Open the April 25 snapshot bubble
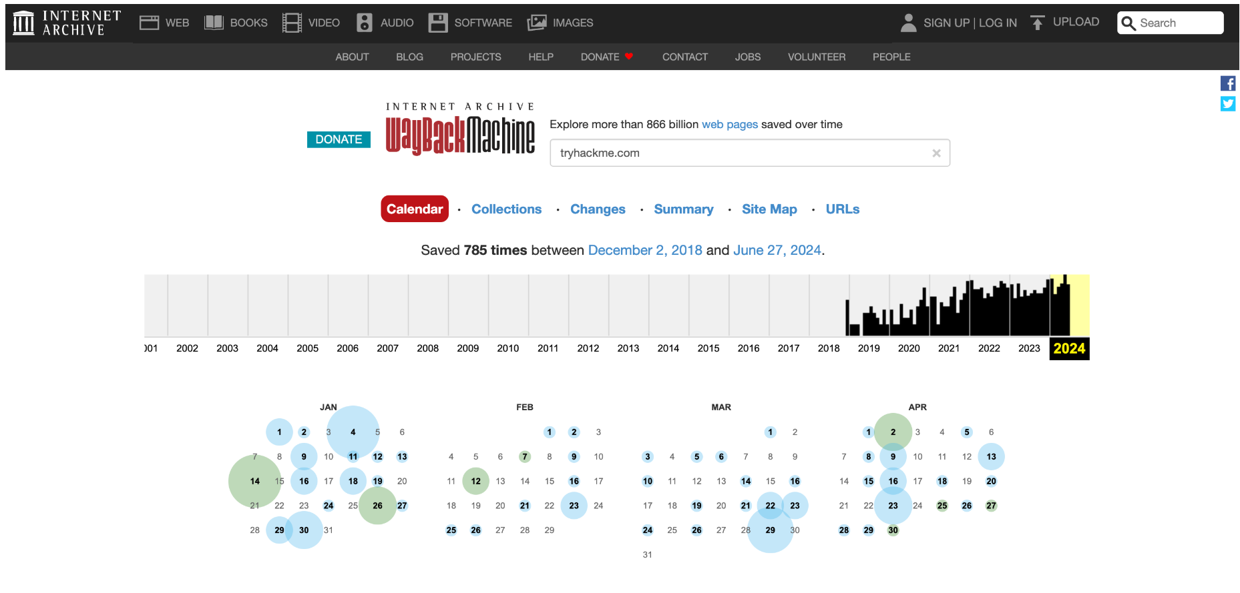 click(942, 506)
